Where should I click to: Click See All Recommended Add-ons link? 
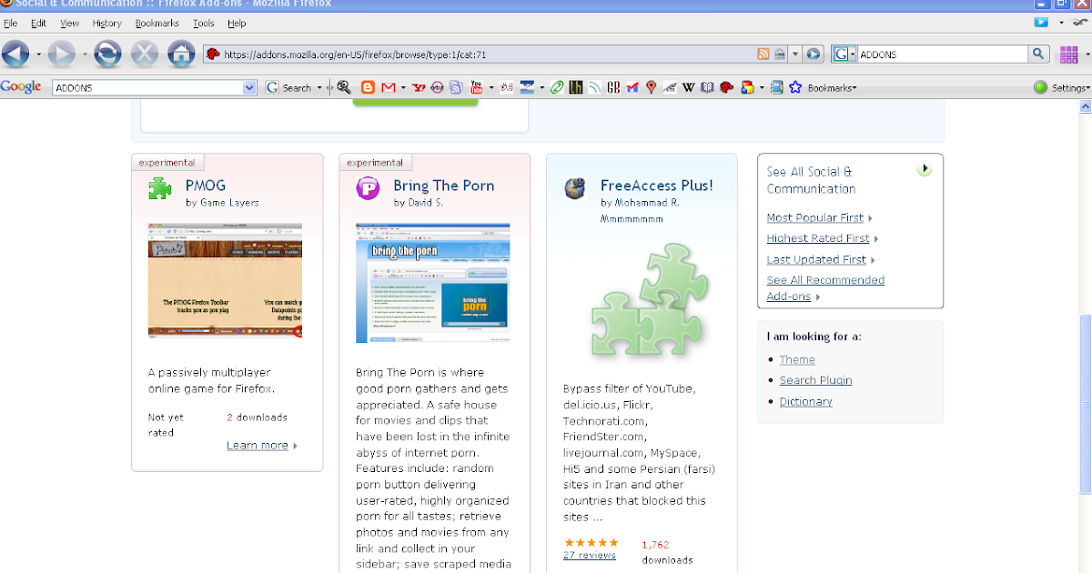(x=825, y=288)
